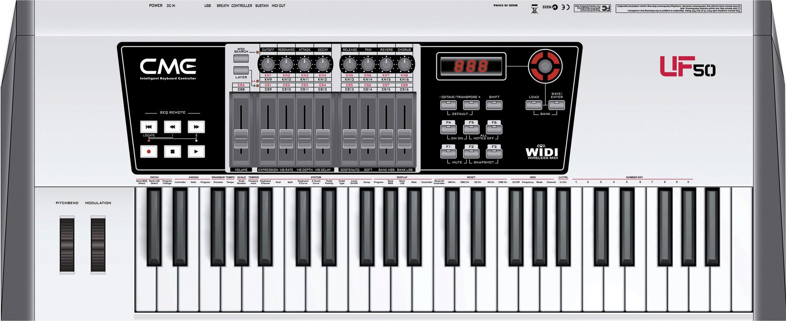786x321 pixels.
Task: Click the DECAY knob KN4
Action: tap(323, 65)
